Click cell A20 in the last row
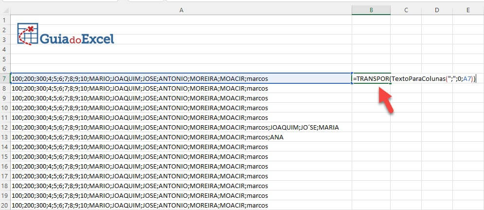 coord(181,205)
